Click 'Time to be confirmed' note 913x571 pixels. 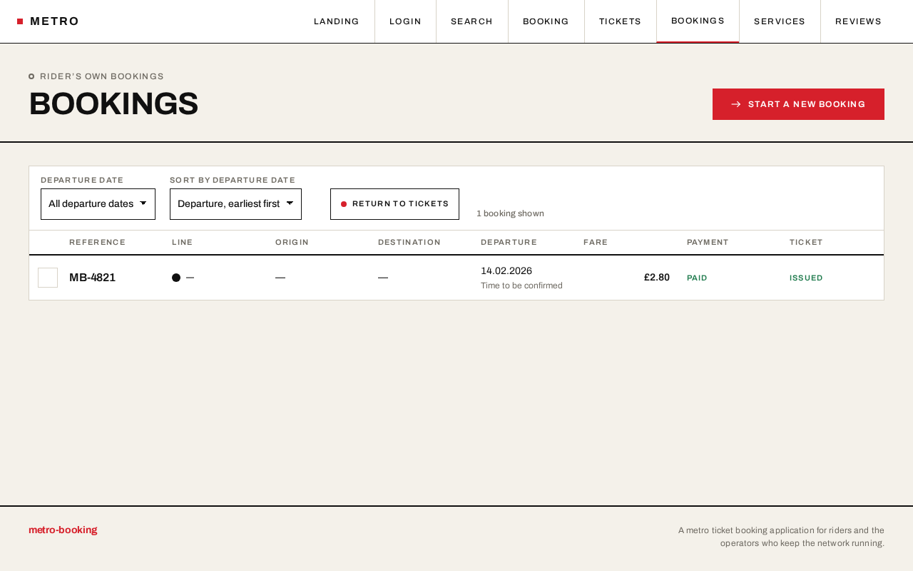(x=521, y=285)
